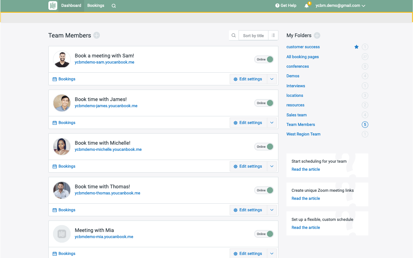The image size is (414, 258).
Task: Add a new booking page with plus icon
Action: click(96, 36)
